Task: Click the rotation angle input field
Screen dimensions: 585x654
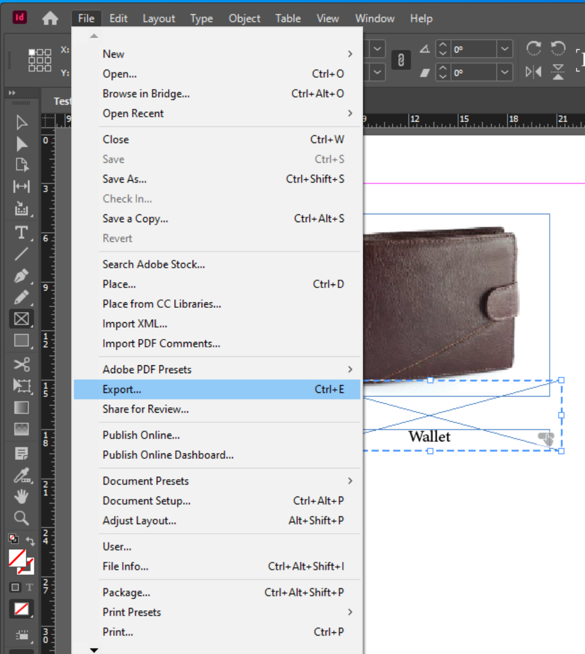Action: [473, 49]
